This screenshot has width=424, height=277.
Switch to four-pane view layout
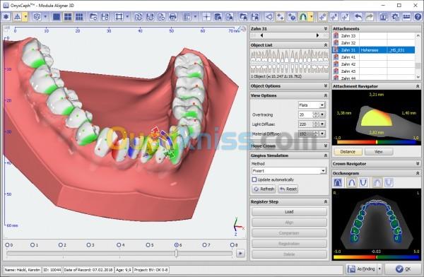coord(68,17)
